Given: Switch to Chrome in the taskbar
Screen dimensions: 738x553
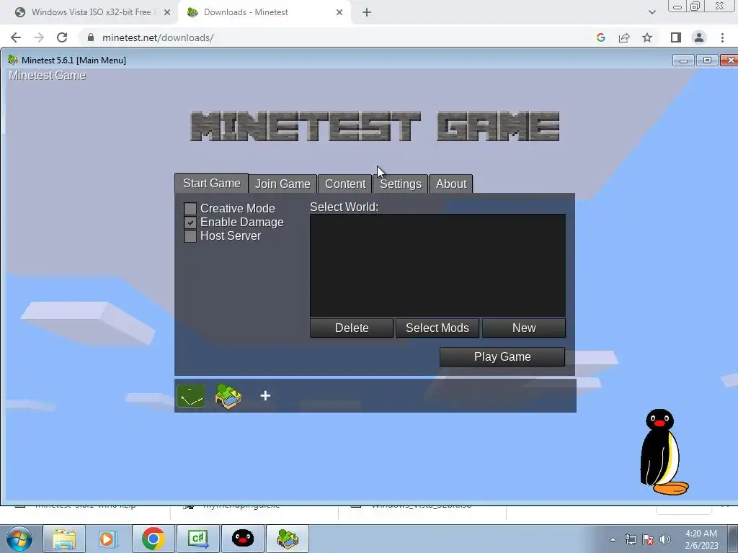Looking at the screenshot, I should 153,539.
